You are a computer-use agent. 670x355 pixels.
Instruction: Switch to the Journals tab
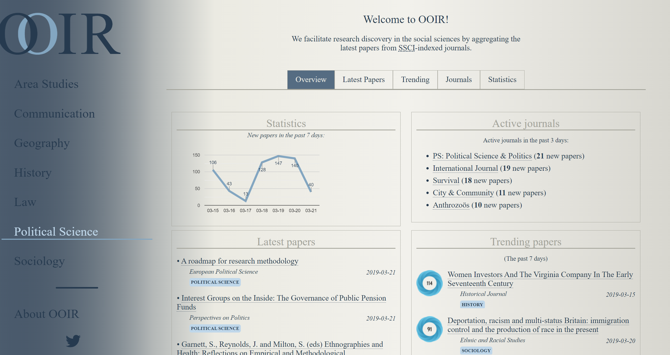[x=459, y=79]
